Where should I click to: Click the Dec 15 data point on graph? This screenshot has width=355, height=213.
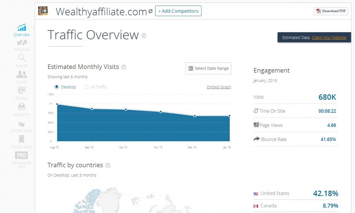195,116
